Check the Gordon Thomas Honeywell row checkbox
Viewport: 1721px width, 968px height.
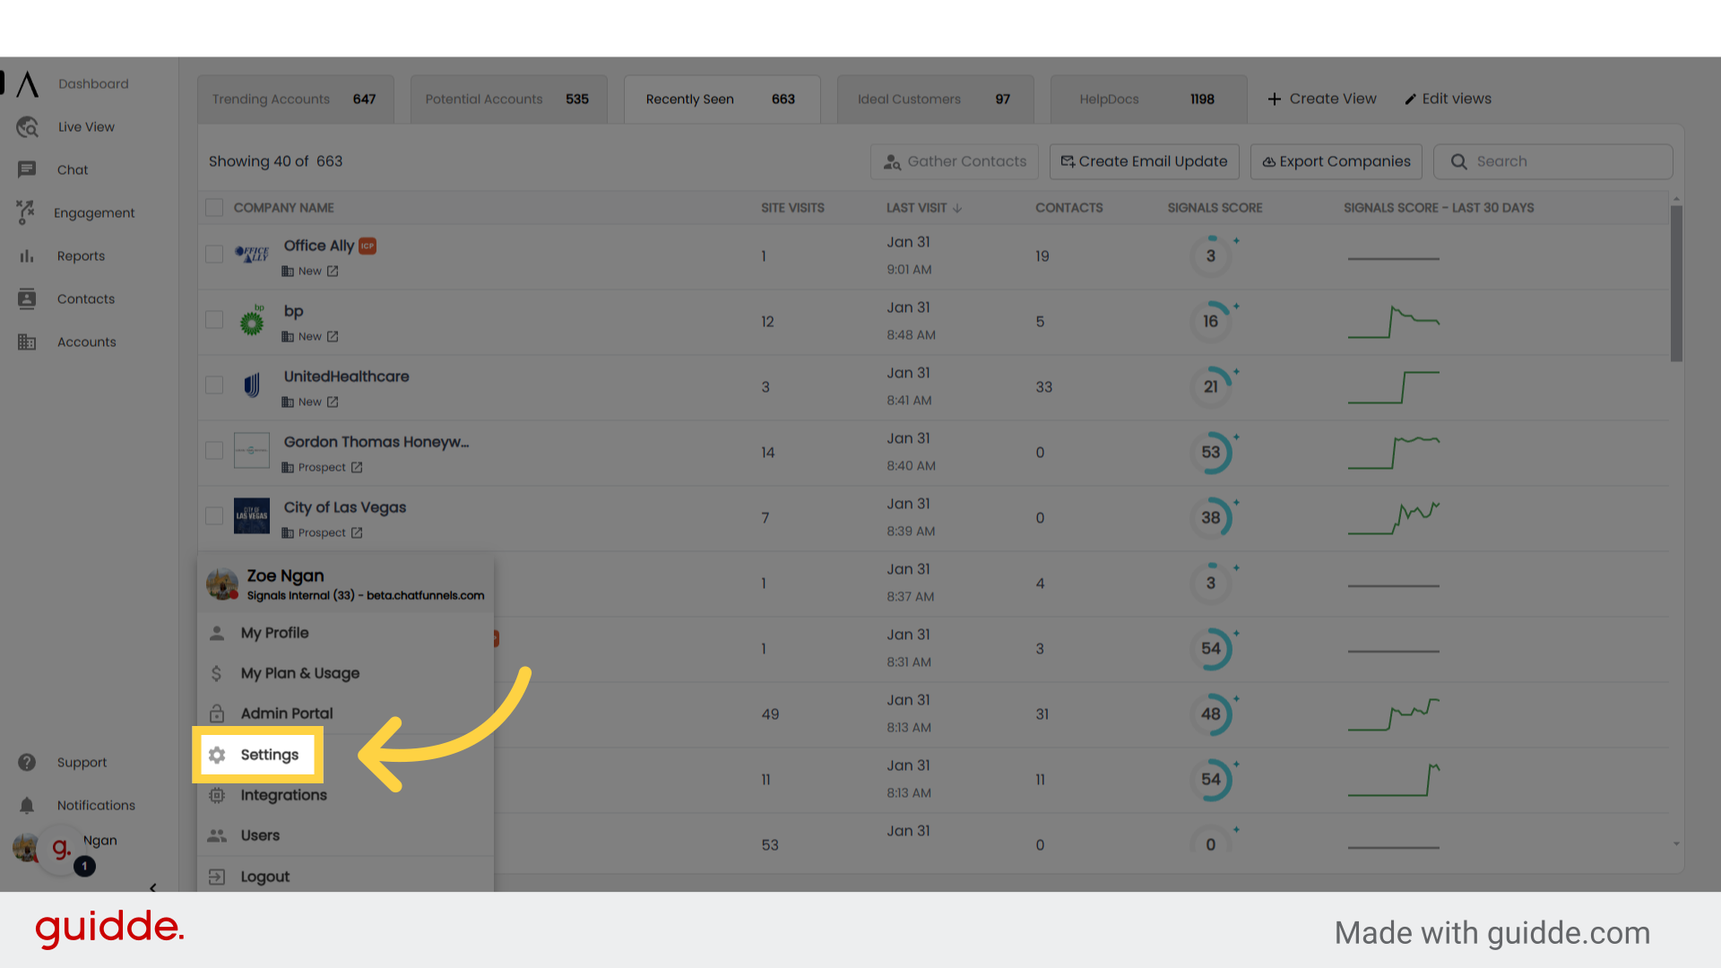(x=214, y=451)
